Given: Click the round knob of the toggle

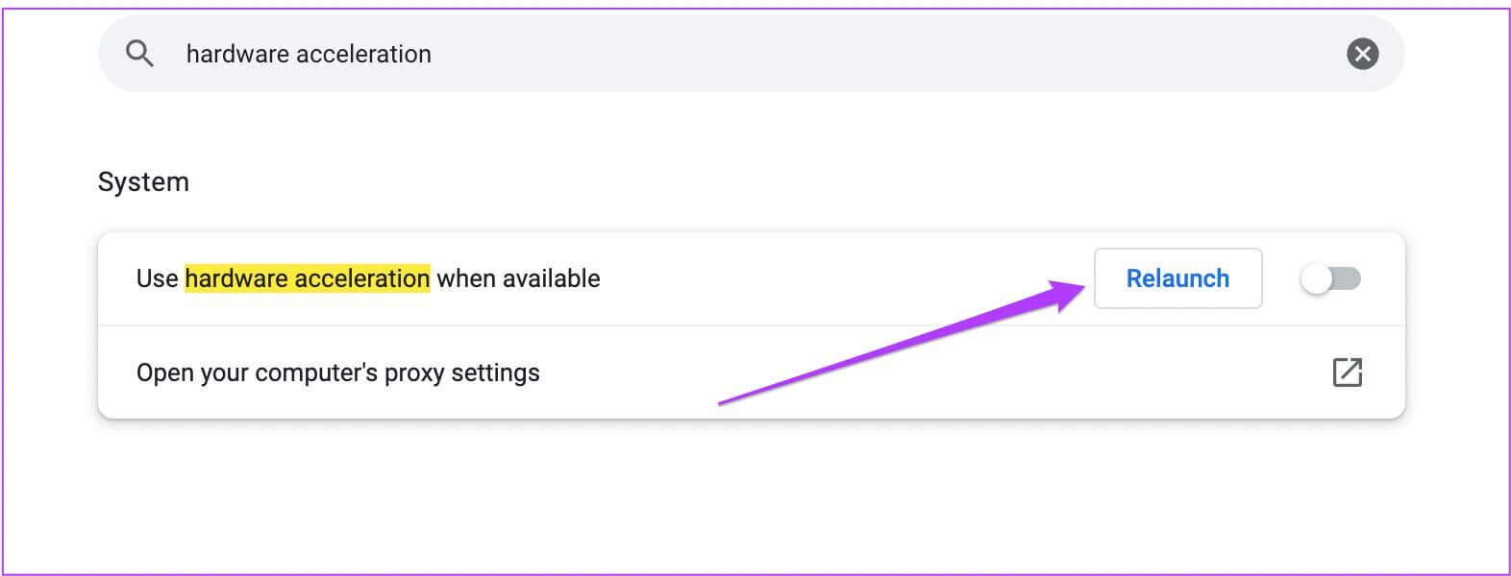Looking at the screenshot, I should pyautogui.click(x=1317, y=278).
